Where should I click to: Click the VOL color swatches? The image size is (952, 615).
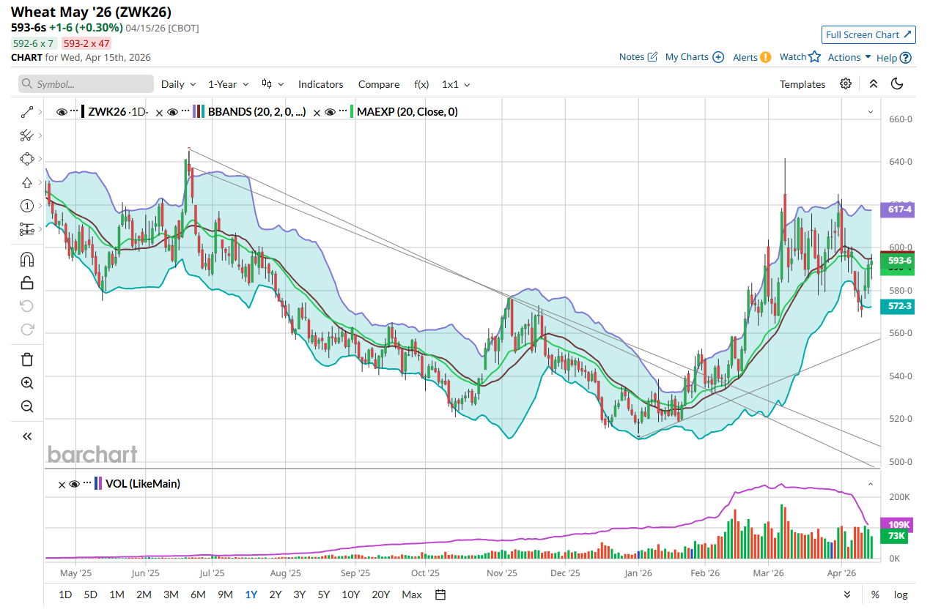point(98,484)
